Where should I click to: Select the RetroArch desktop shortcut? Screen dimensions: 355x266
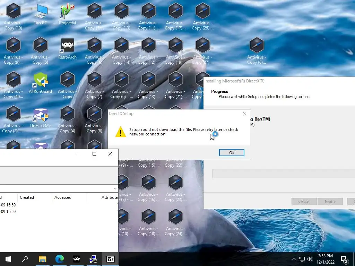(x=67, y=48)
